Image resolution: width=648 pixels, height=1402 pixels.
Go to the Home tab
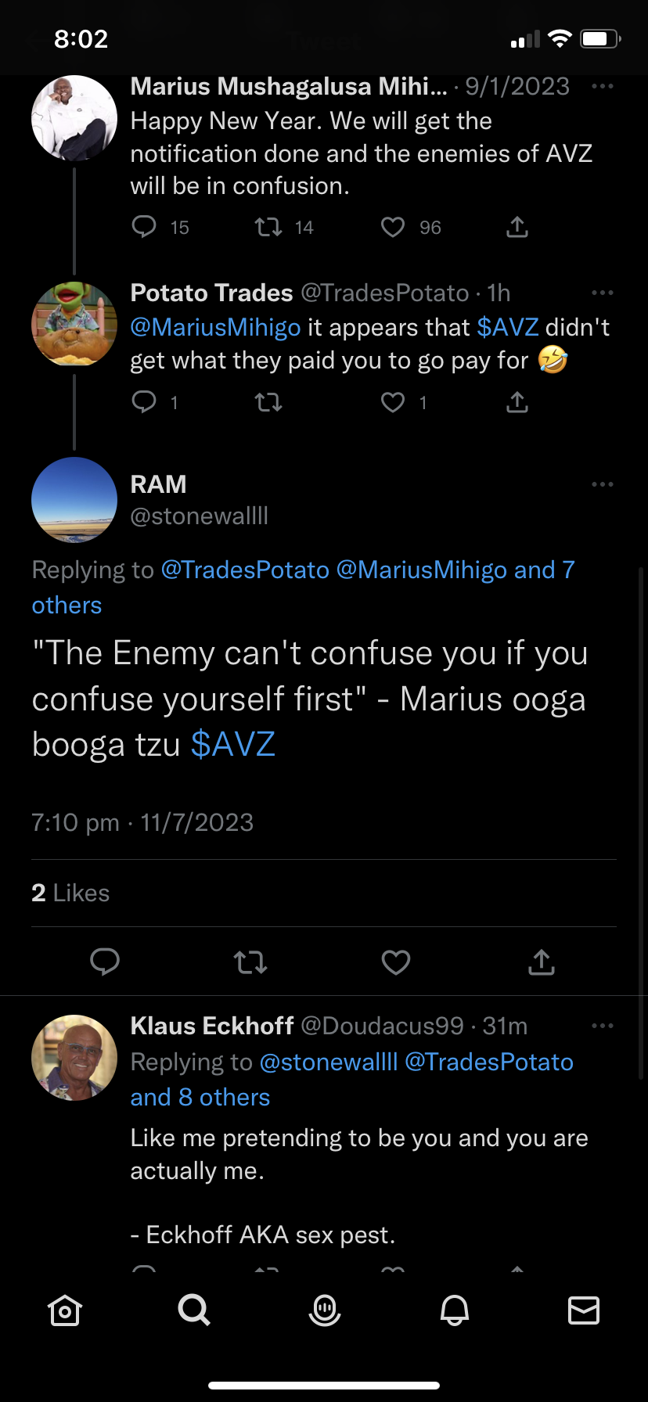tap(65, 1310)
